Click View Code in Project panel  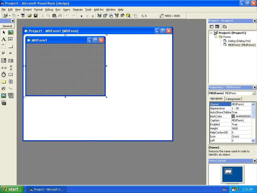(212, 27)
